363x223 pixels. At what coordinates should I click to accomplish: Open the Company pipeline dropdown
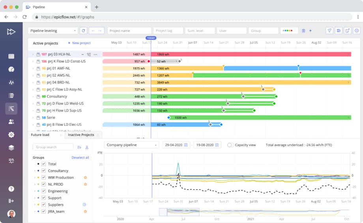coord(131,145)
